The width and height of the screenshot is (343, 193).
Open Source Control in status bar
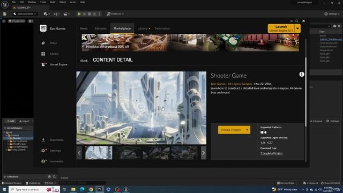(330, 183)
